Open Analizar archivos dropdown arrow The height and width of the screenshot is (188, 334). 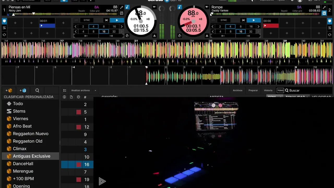(95, 91)
